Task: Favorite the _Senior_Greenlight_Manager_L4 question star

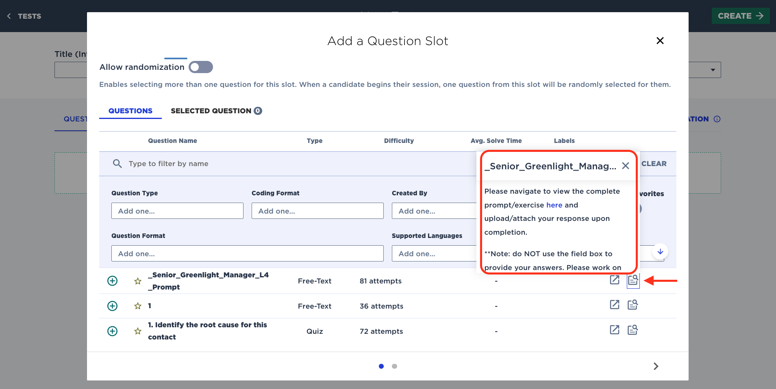Action: 138,281
